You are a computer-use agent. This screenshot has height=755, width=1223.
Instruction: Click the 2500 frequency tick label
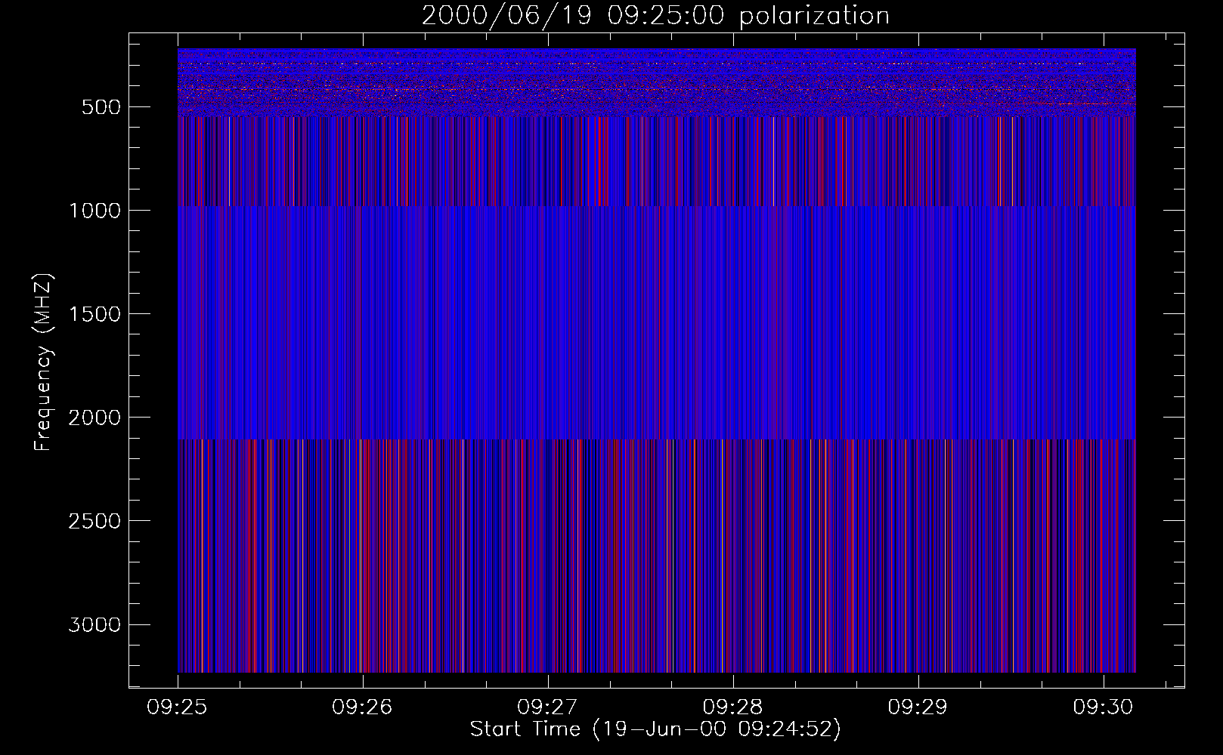point(94,521)
